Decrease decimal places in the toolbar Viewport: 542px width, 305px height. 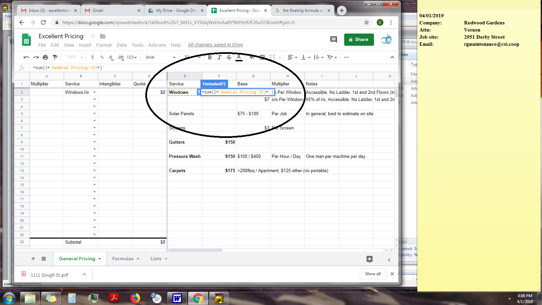[x=111, y=57]
